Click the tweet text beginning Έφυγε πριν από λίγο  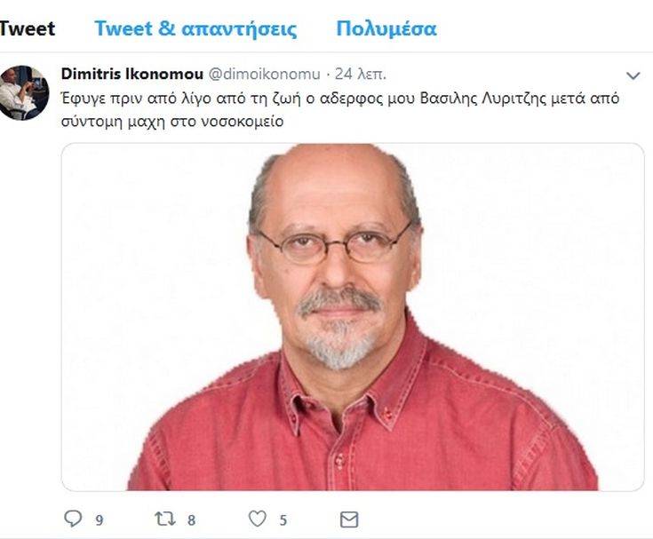click(339, 110)
